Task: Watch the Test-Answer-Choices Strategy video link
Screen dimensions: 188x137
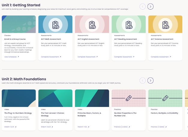Action: [x=47, y=127]
